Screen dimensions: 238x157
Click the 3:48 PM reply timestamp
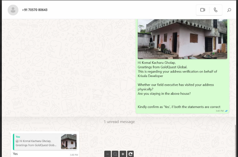pos(74,155)
